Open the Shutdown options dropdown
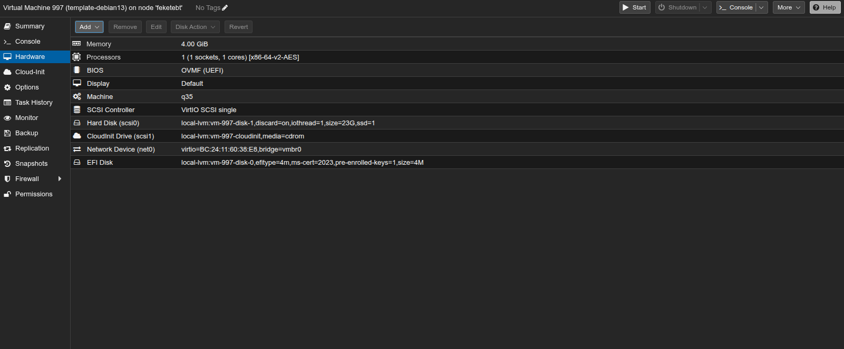This screenshot has width=844, height=349. (705, 7)
